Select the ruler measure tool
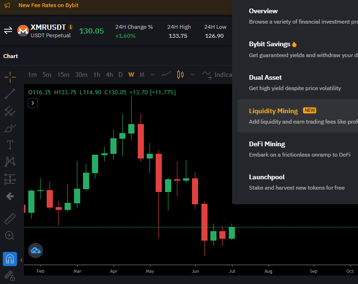This screenshot has height=284, width=358. pyautogui.click(x=10, y=219)
